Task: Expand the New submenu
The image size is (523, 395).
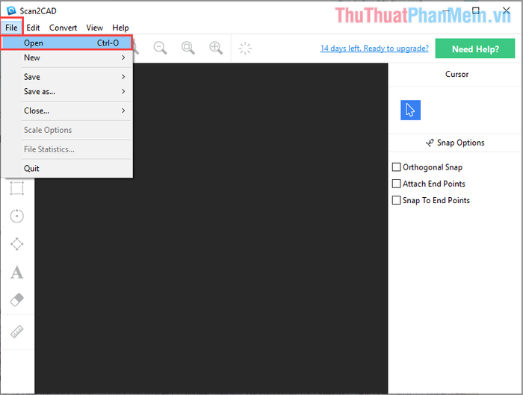Action: coord(67,57)
